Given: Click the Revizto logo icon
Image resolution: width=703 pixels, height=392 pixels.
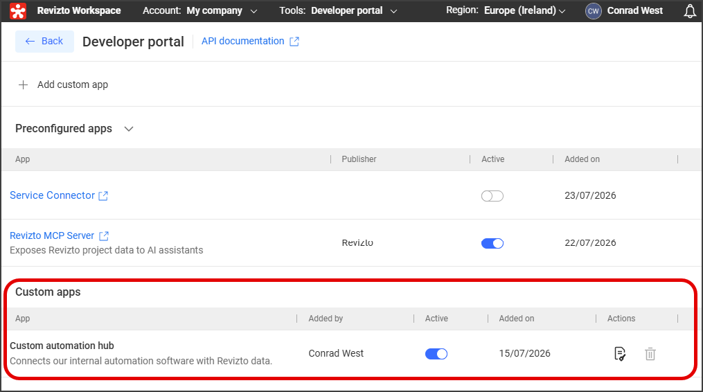Looking at the screenshot, I should [x=18, y=11].
